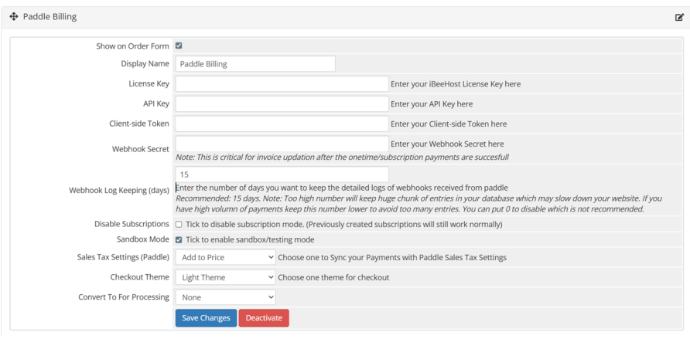Enable the Disable Subscriptions checkbox
The width and height of the screenshot is (690, 339).
(179, 225)
